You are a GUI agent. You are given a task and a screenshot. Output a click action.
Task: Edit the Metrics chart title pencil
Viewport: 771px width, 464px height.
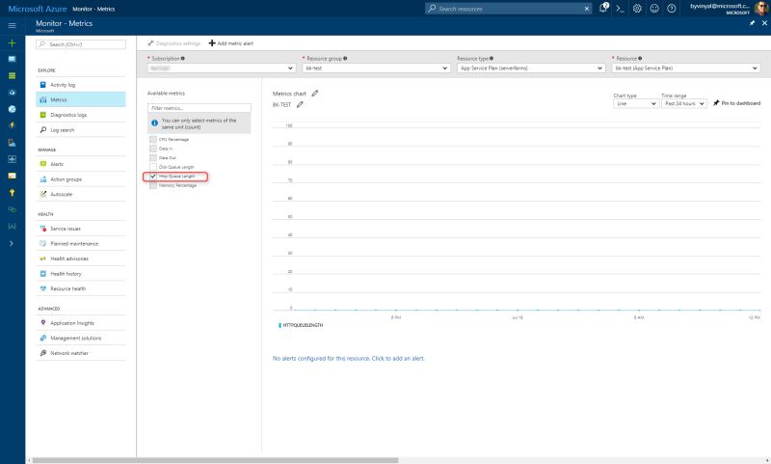(x=315, y=93)
